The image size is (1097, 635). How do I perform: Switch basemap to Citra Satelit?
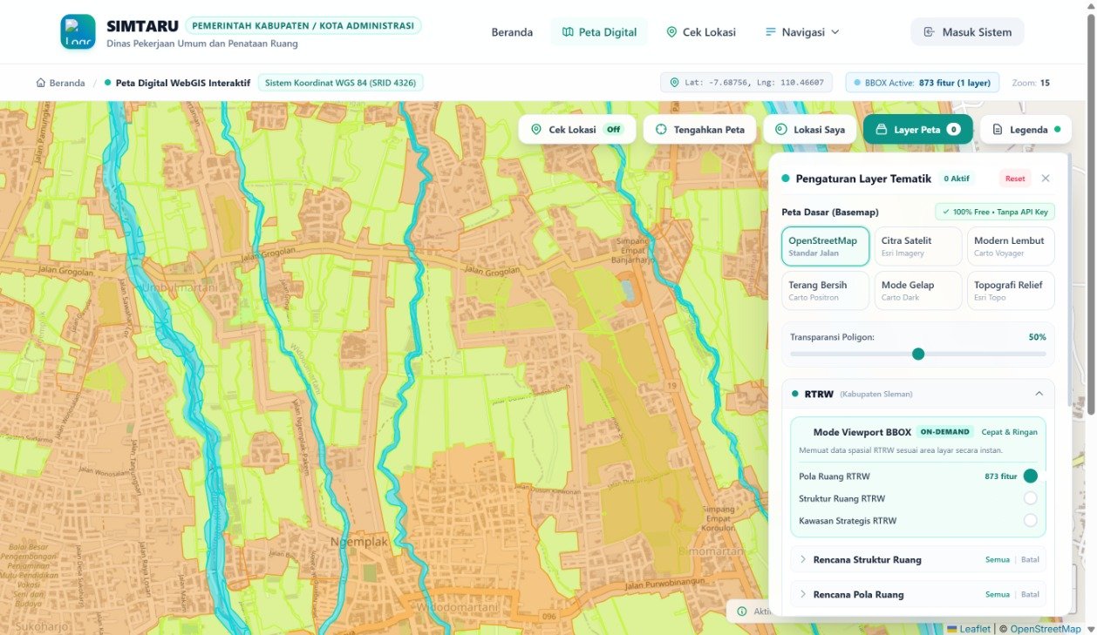point(918,247)
